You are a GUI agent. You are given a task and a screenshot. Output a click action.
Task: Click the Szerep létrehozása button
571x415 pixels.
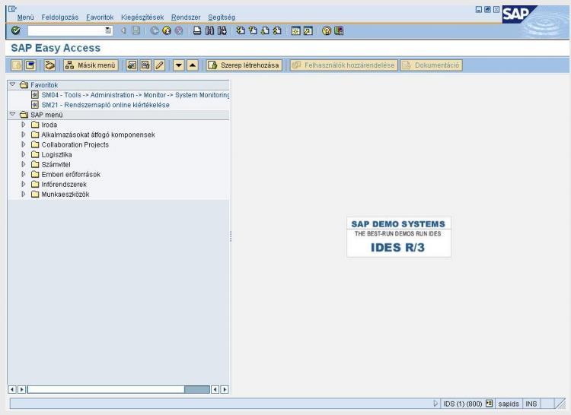(244, 65)
